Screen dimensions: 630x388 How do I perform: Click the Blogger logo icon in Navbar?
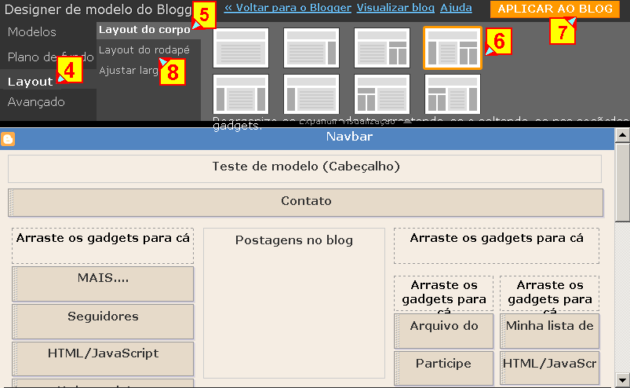[8, 139]
